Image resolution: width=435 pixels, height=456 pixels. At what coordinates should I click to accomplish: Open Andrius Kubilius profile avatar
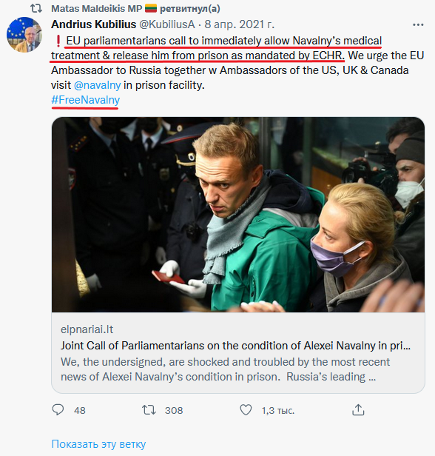coord(24,35)
